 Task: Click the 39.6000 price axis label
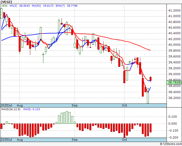174,56
